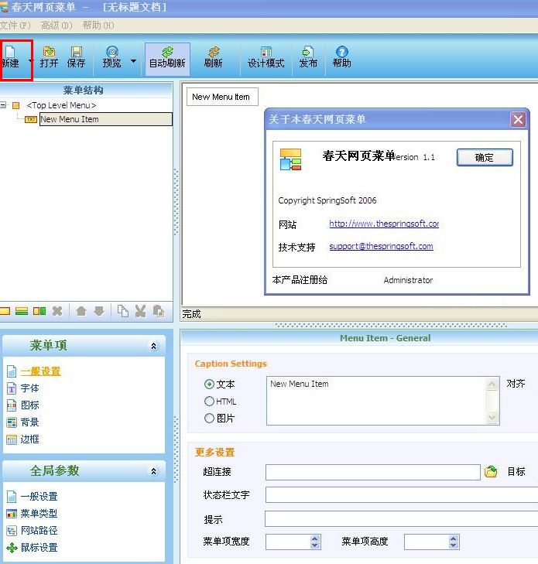This screenshot has width=538, height=564.
Task: Click the 超连接 hyperlink input field
Action: click(373, 472)
